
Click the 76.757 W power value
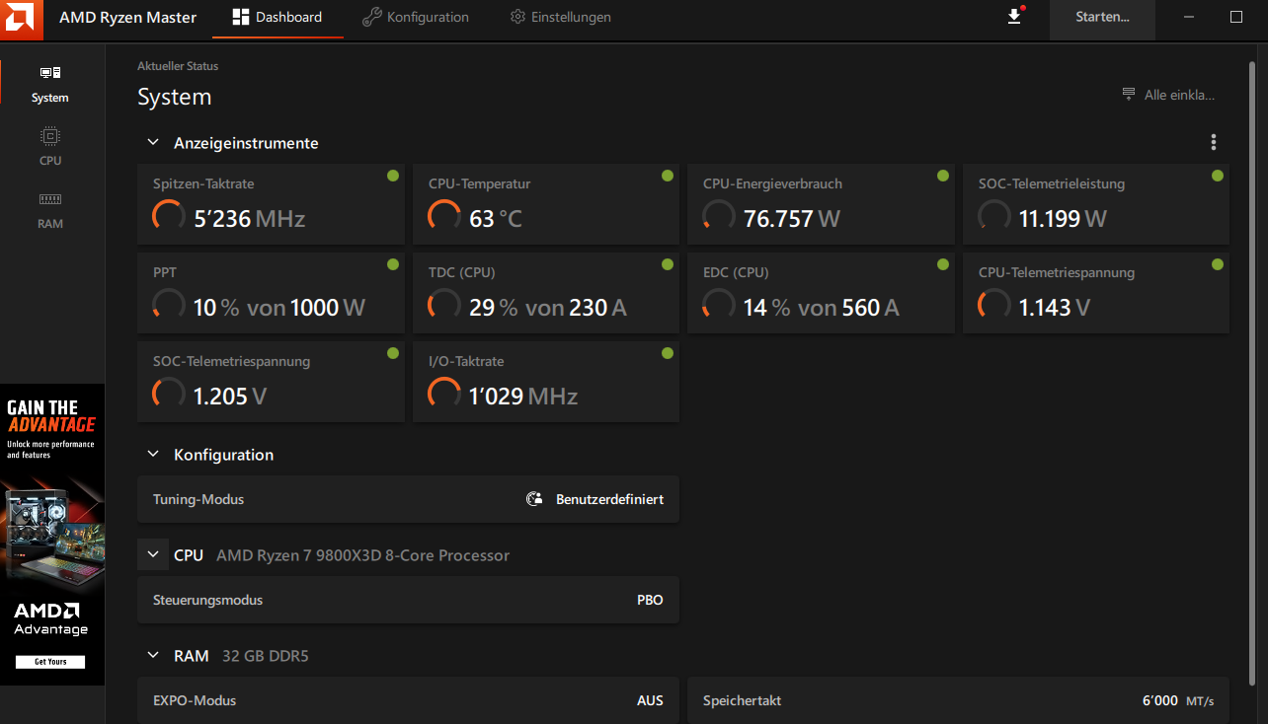click(x=792, y=218)
